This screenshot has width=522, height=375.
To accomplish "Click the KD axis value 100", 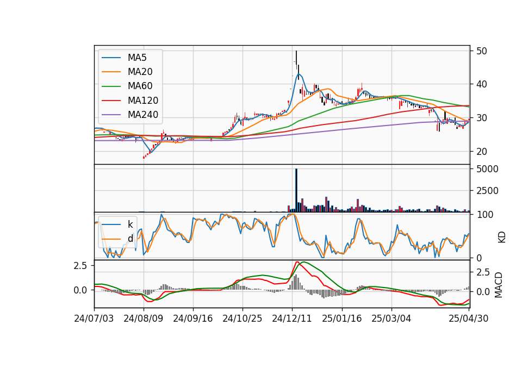I will click(x=485, y=215).
